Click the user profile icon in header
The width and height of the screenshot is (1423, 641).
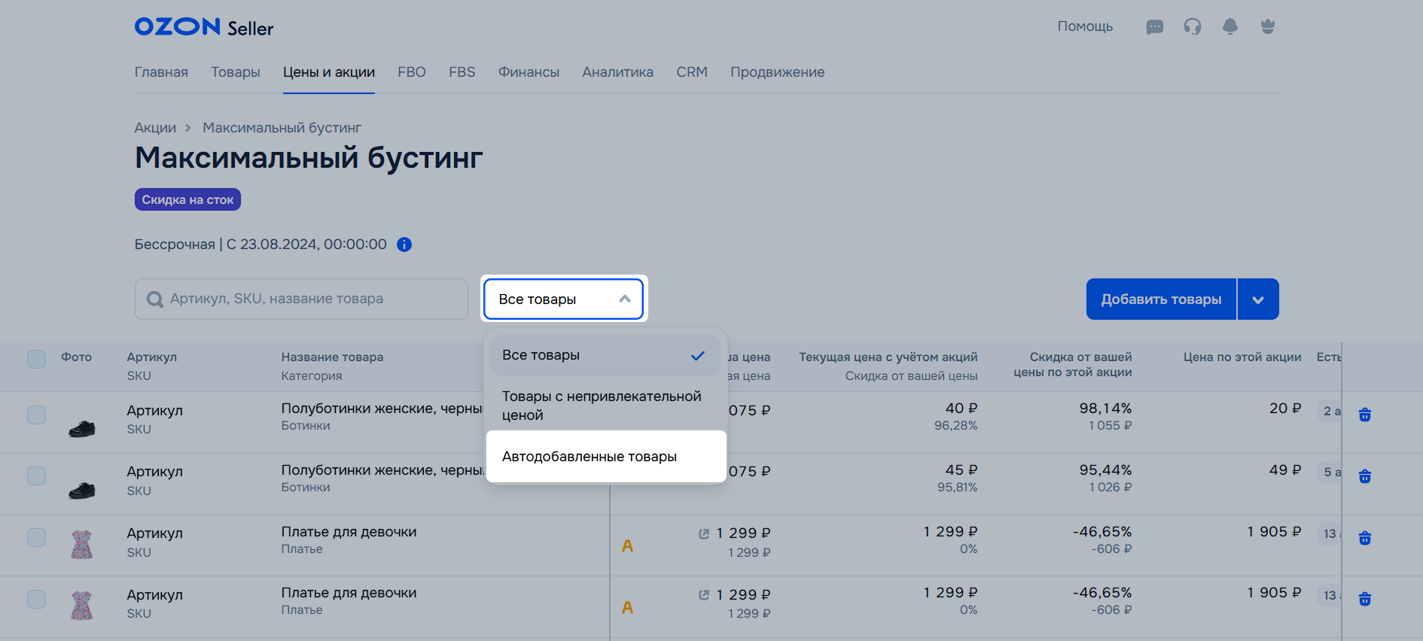coord(1267,27)
